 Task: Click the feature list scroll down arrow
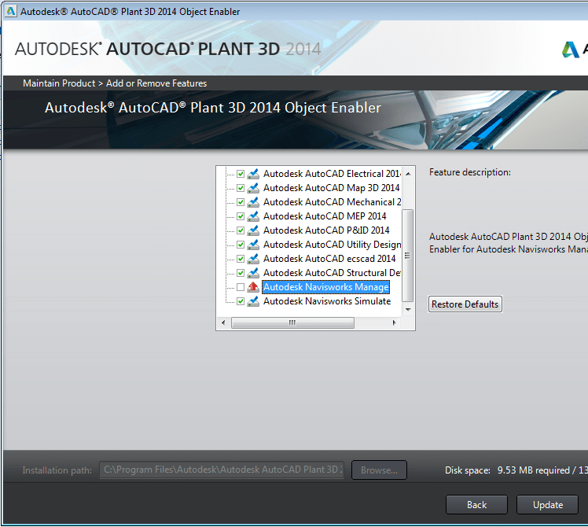pos(408,310)
